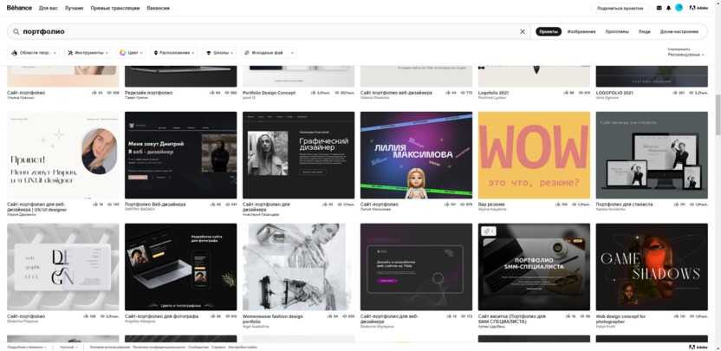Expand the Расположение filter dropdown

point(174,53)
